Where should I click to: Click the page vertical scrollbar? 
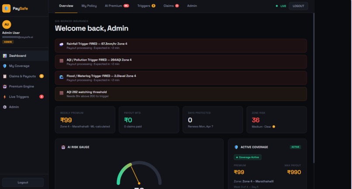[314, 88]
